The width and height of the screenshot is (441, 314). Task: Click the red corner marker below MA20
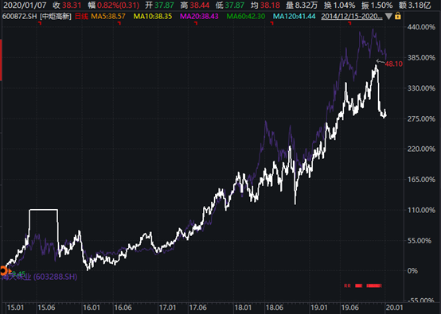[196, 23]
